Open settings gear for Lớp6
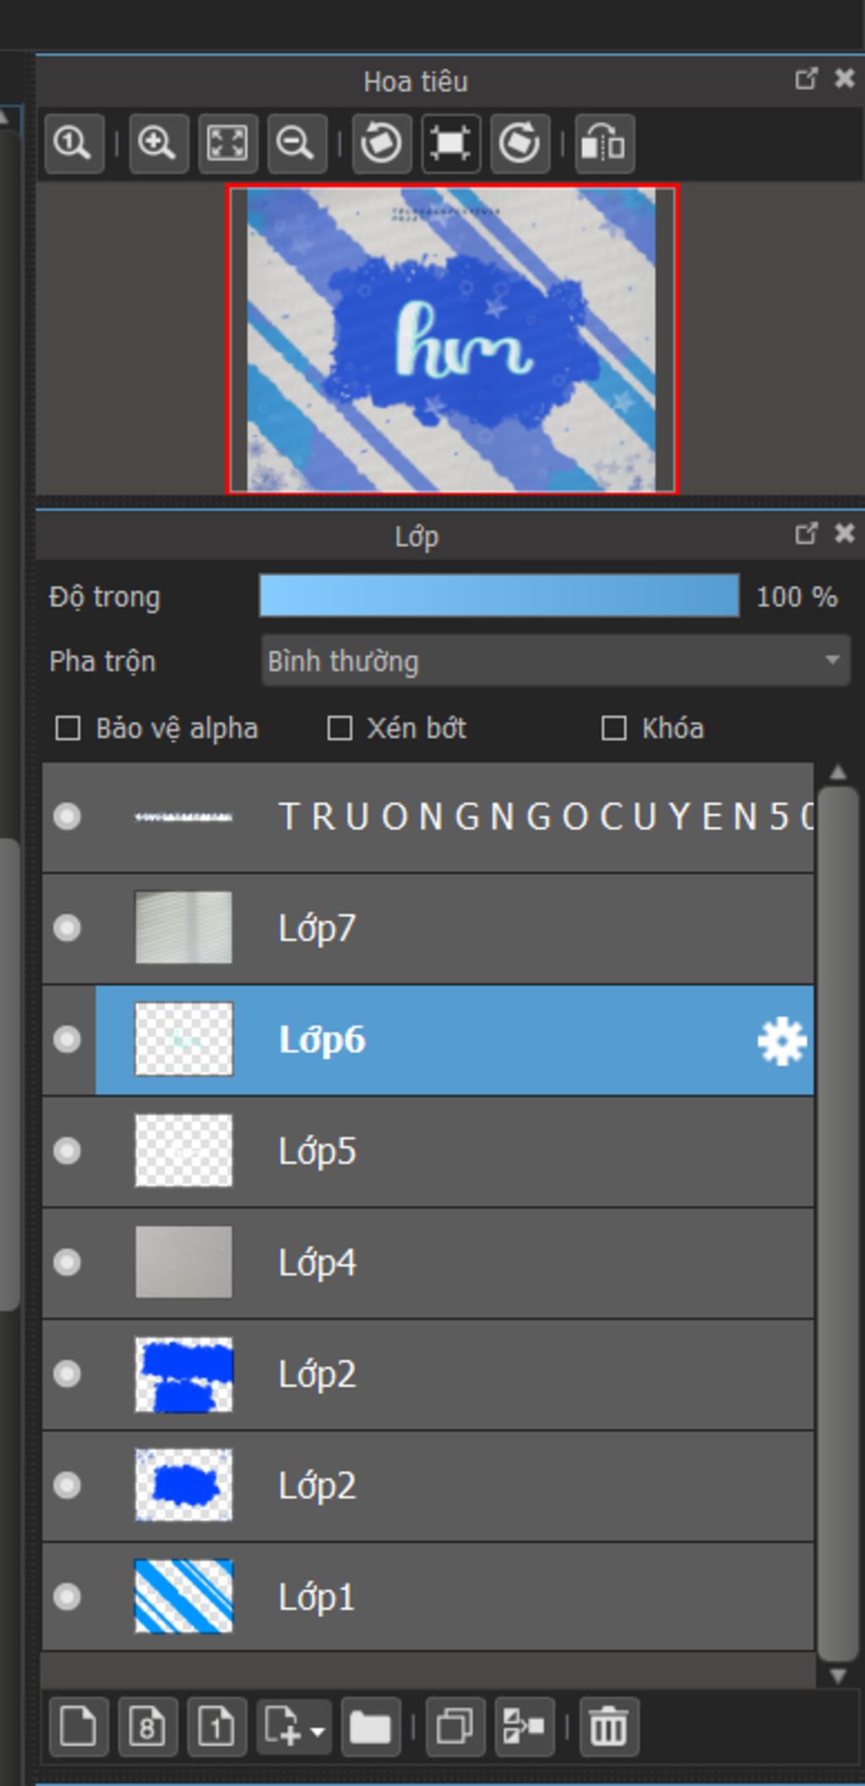The height and width of the screenshot is (1786, 865). coord(781,1040)
